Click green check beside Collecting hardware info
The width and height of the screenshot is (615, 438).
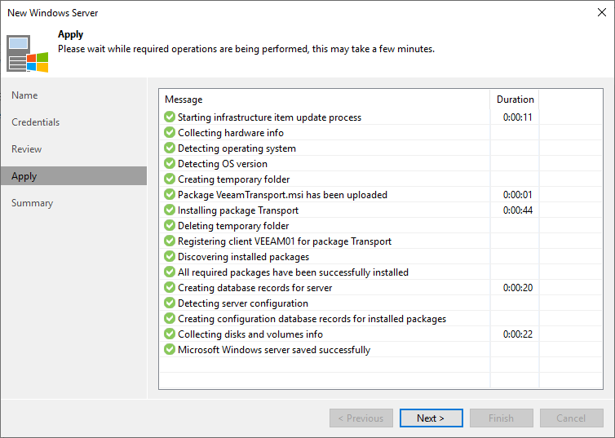170,132
